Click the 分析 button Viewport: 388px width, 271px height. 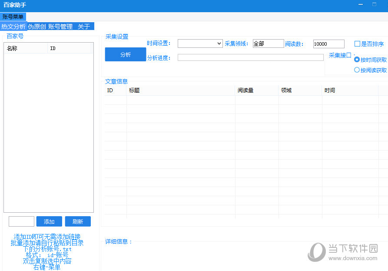click(125, 54)
